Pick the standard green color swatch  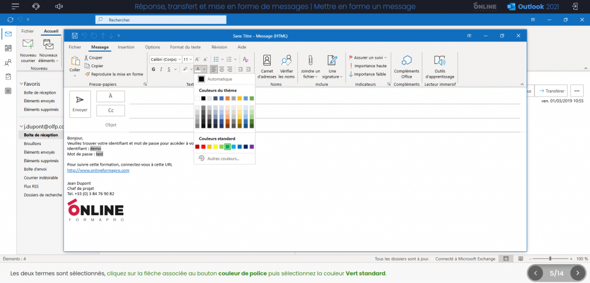pyautogui.click(x=228, y=147)
